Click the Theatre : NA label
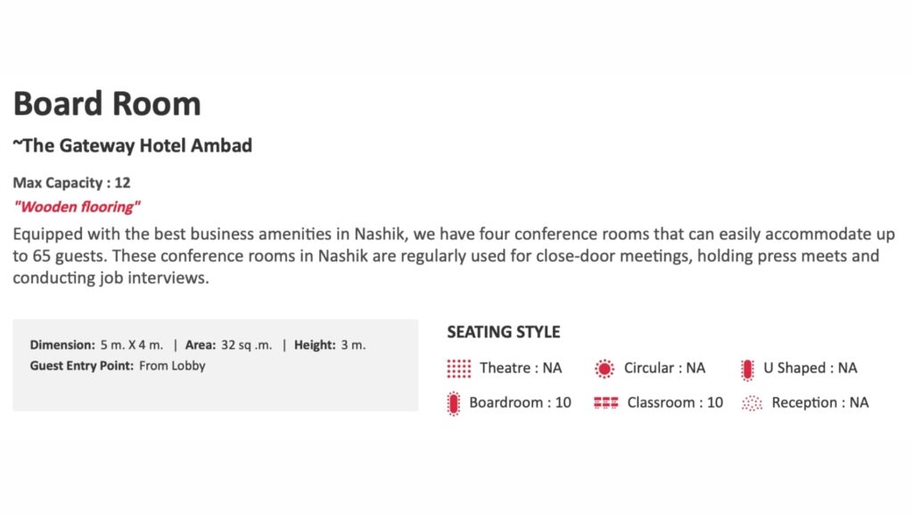Screen dimensions: 913x514 [521, 368]
